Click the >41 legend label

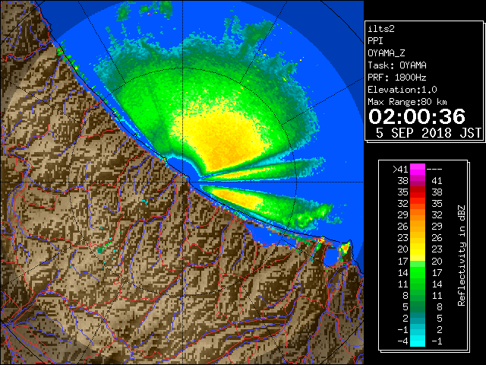[x=400, y=170]
